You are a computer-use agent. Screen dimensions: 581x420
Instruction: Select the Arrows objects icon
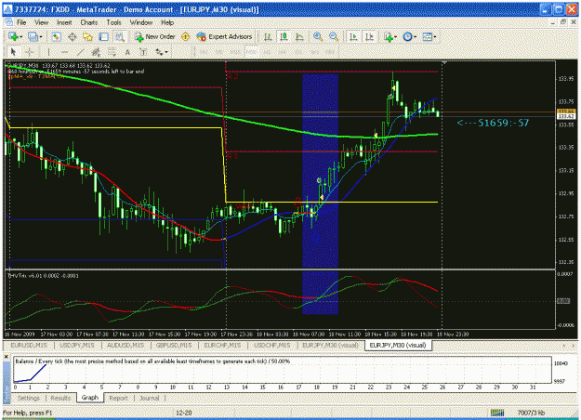pos(159,52)
